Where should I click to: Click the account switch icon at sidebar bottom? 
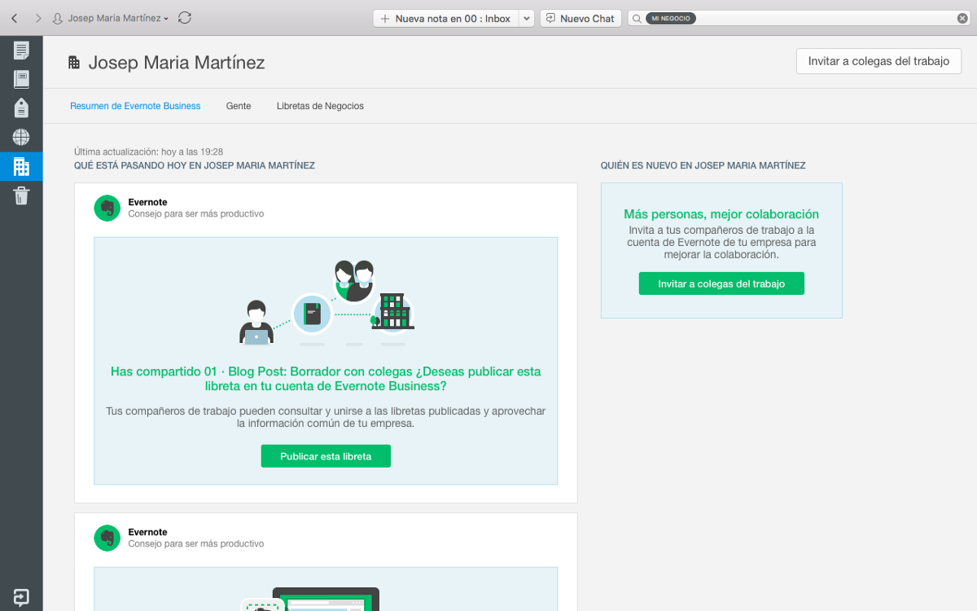21,597
